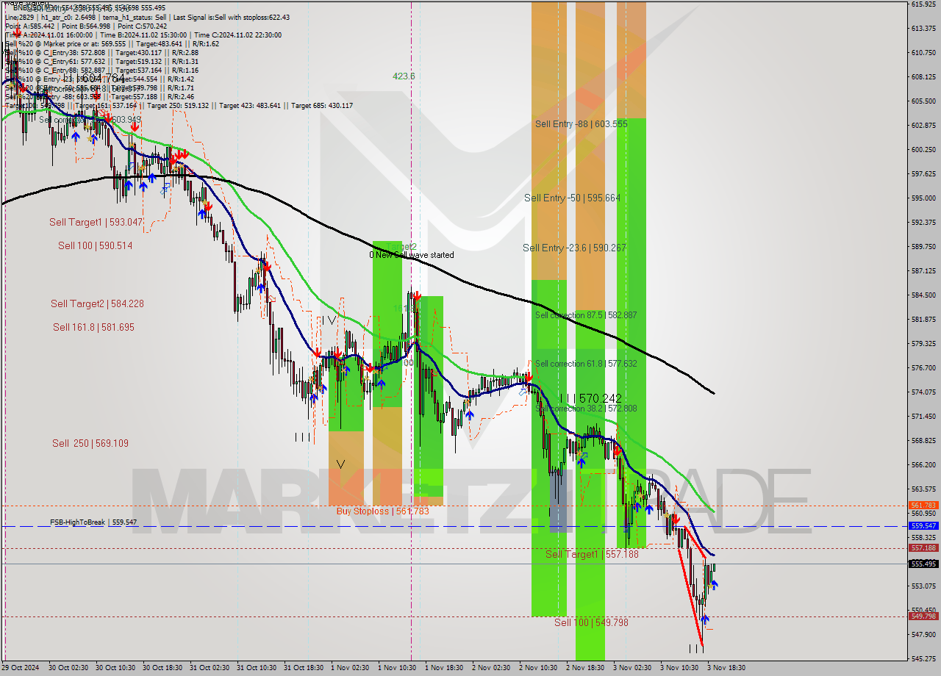The height and width of the screenshot is (676, 941).
Task: Click the 'Sell Target1 | 593.047' label
Action: [96, 222]
